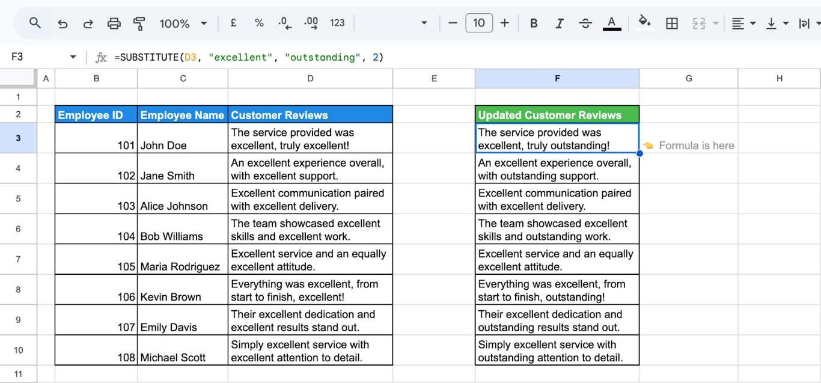Activate the paint format tool
This screenshot has height=383, width=821.
coord(139,23)
